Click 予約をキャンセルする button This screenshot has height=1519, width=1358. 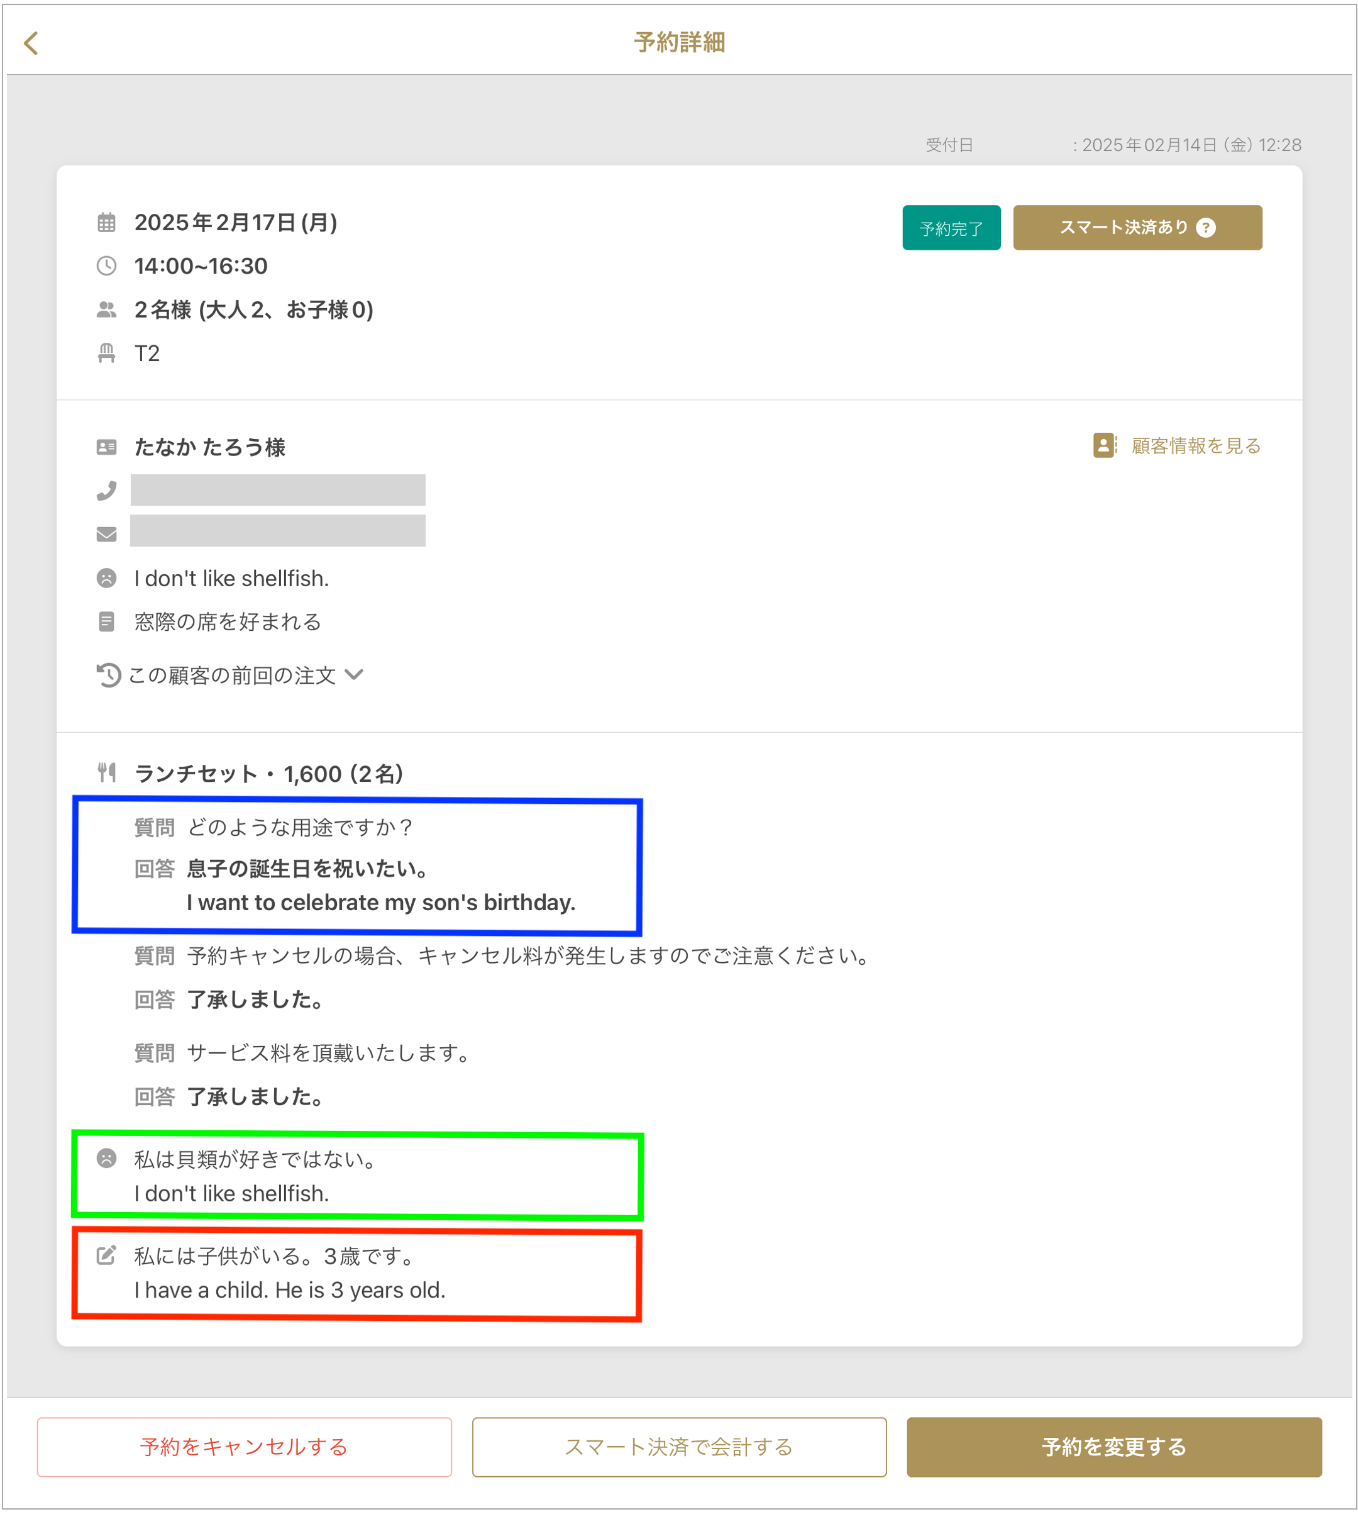[x=244, y=1447]
